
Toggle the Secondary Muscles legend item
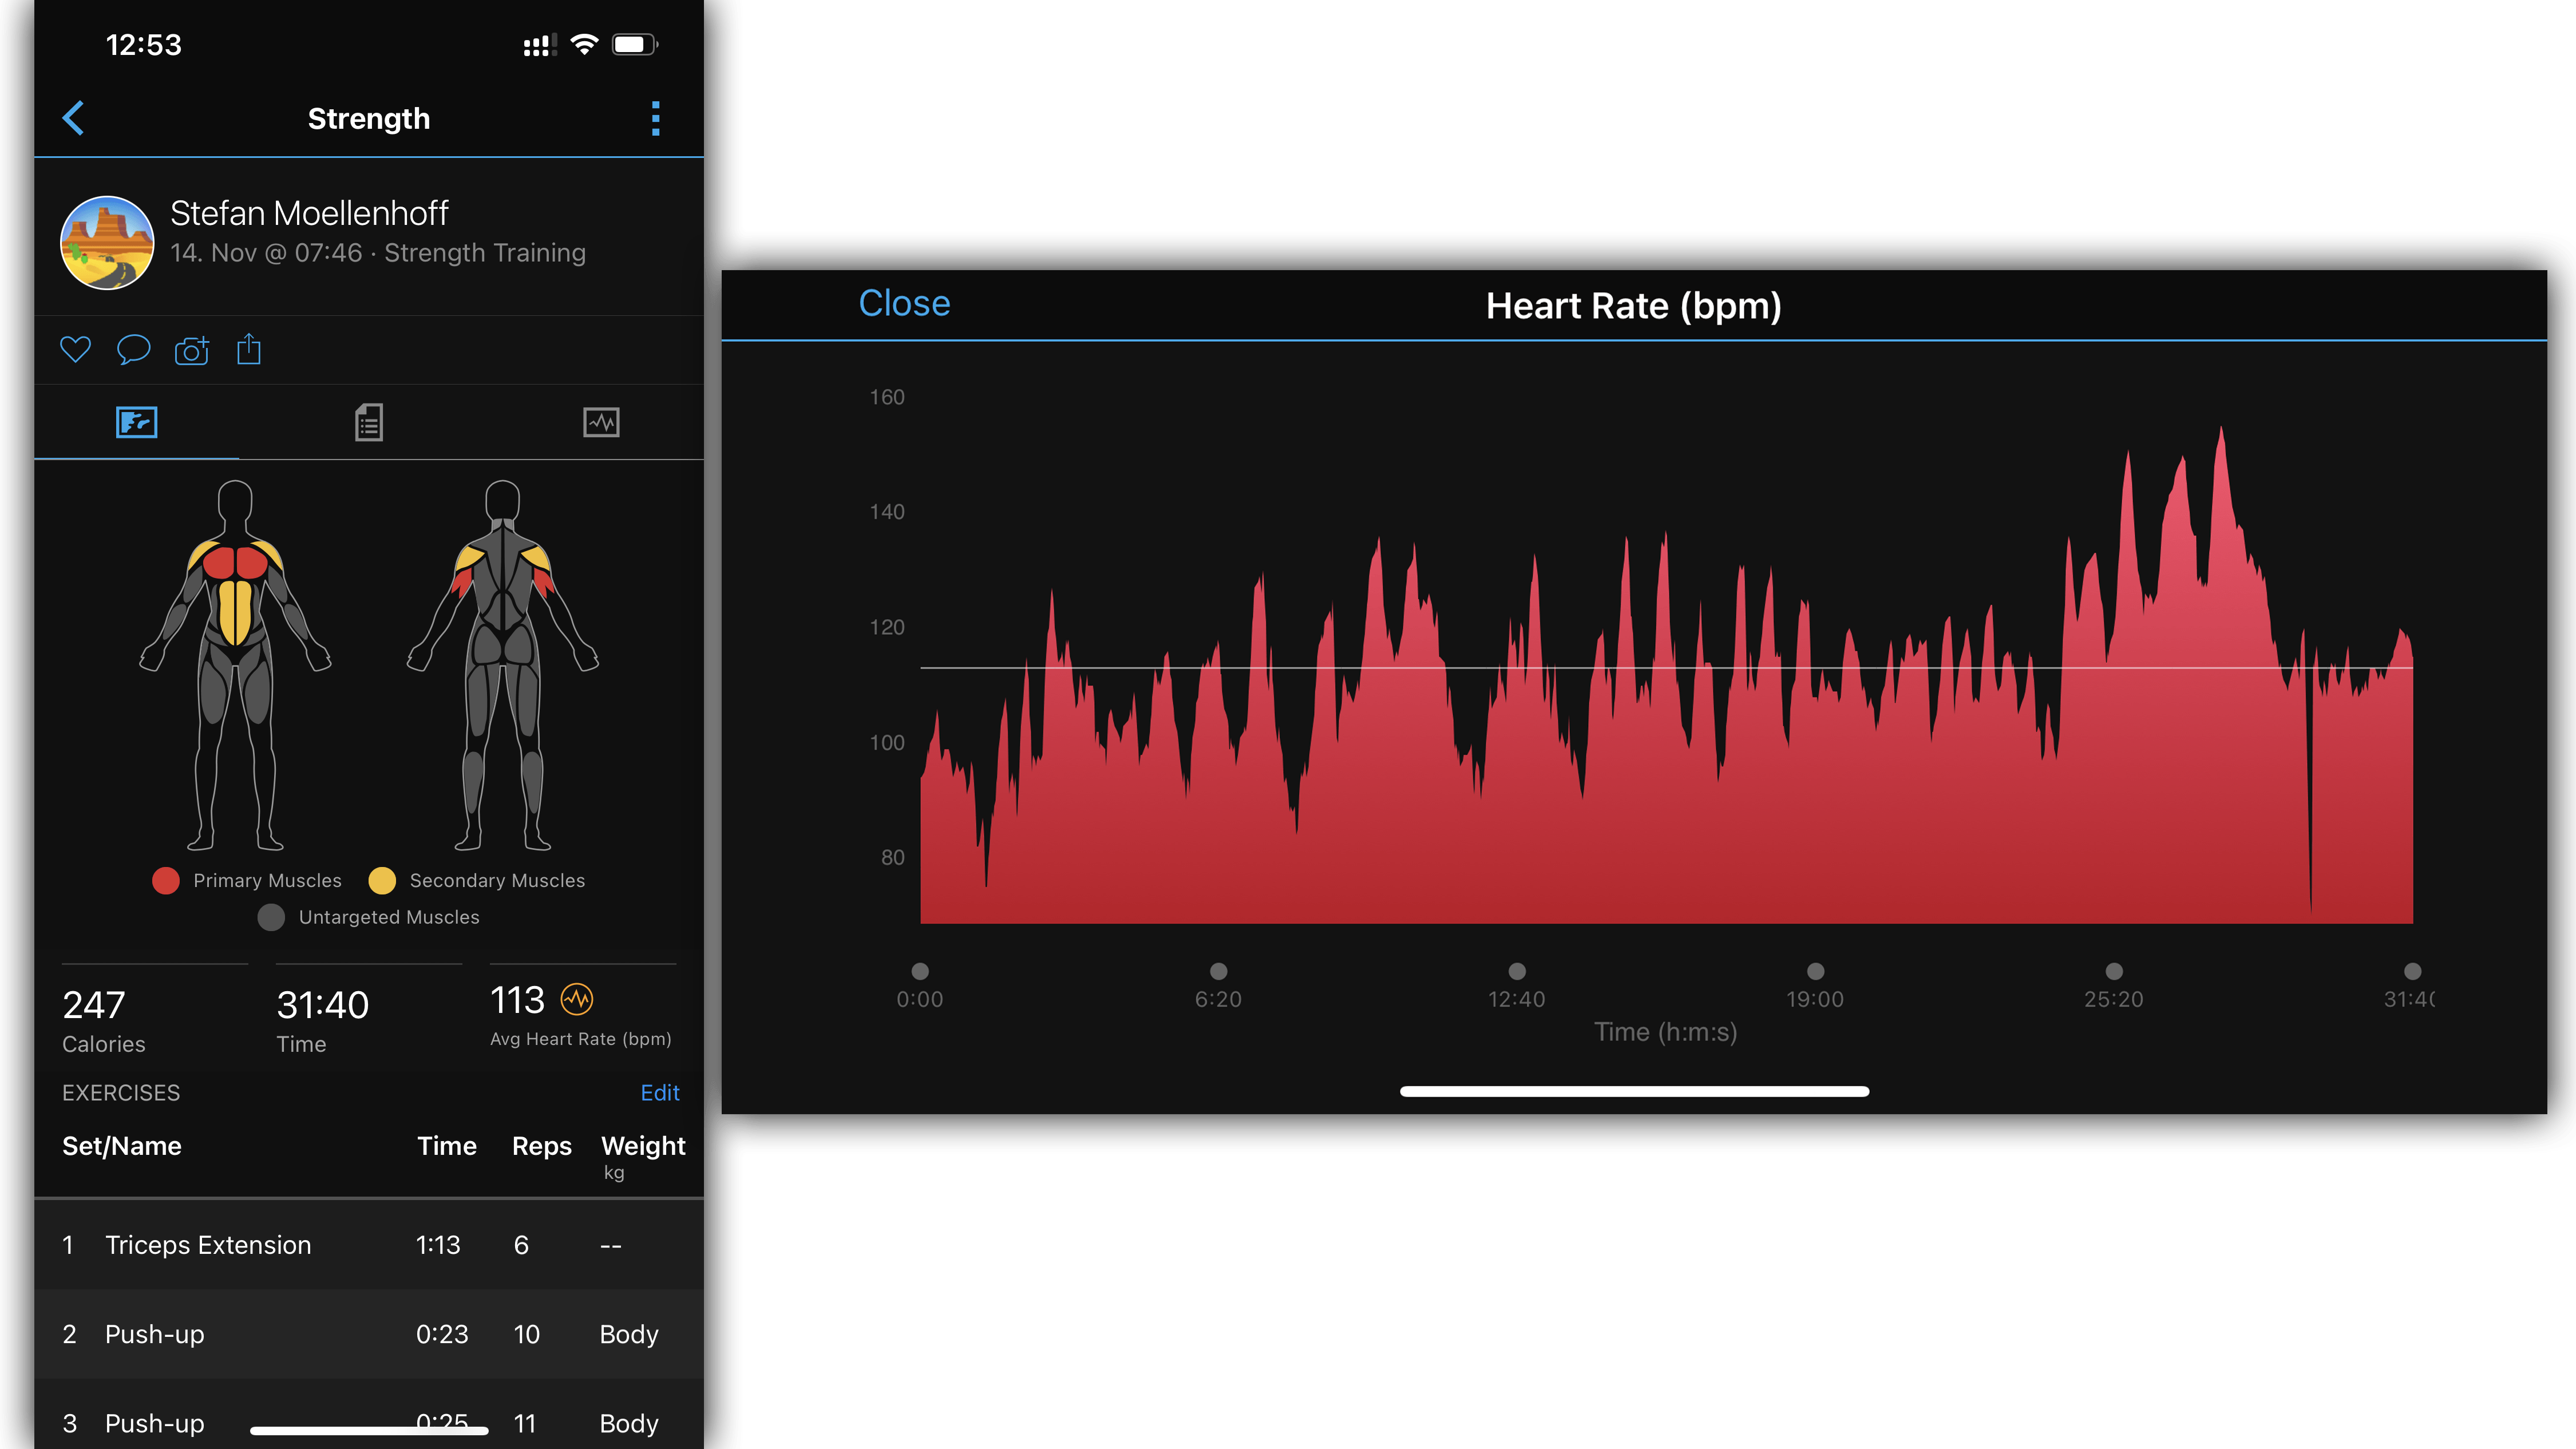point(382,880)
